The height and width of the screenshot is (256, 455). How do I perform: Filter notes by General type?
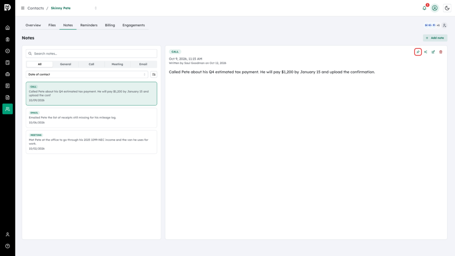pyautogui.click(x=66, y=64)
